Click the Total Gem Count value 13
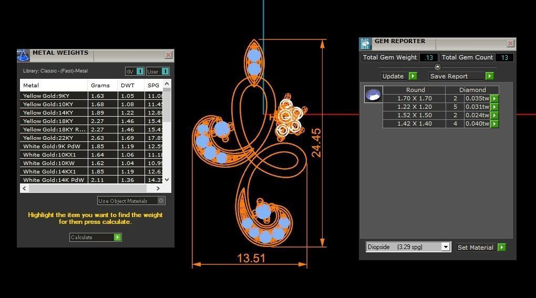Screen dimensions: 536x298 point(504,57)
